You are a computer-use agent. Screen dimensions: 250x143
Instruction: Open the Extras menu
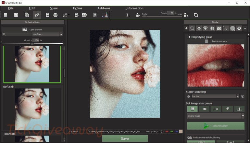coord(78,8)
